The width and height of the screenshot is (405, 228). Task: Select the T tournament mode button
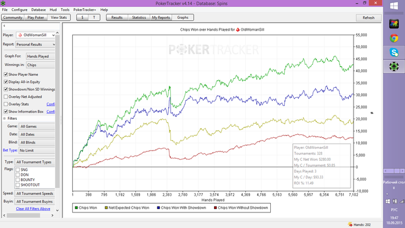tap(94, 17)
